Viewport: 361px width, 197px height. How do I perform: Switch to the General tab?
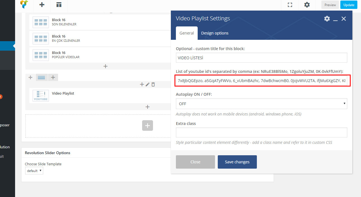[187, 33]
